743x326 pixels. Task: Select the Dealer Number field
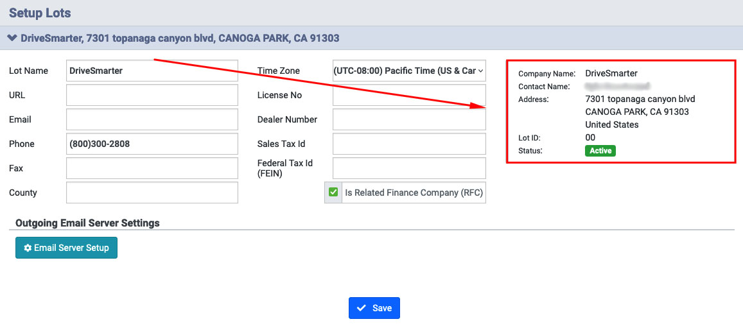[409, 119]
